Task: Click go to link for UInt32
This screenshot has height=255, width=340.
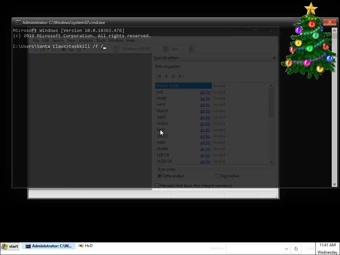Action: click(x=205, y=136)
